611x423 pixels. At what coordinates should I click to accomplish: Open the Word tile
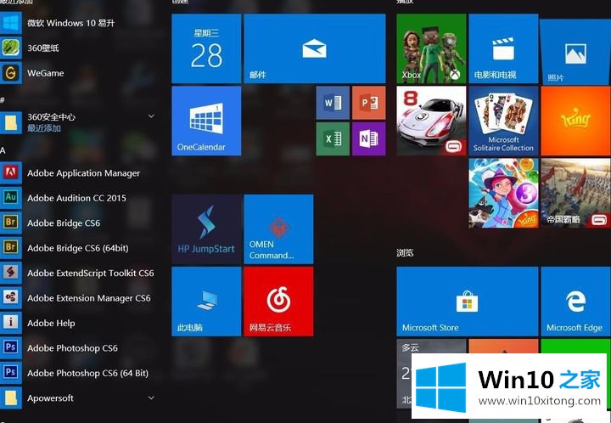tap(333, 103)
